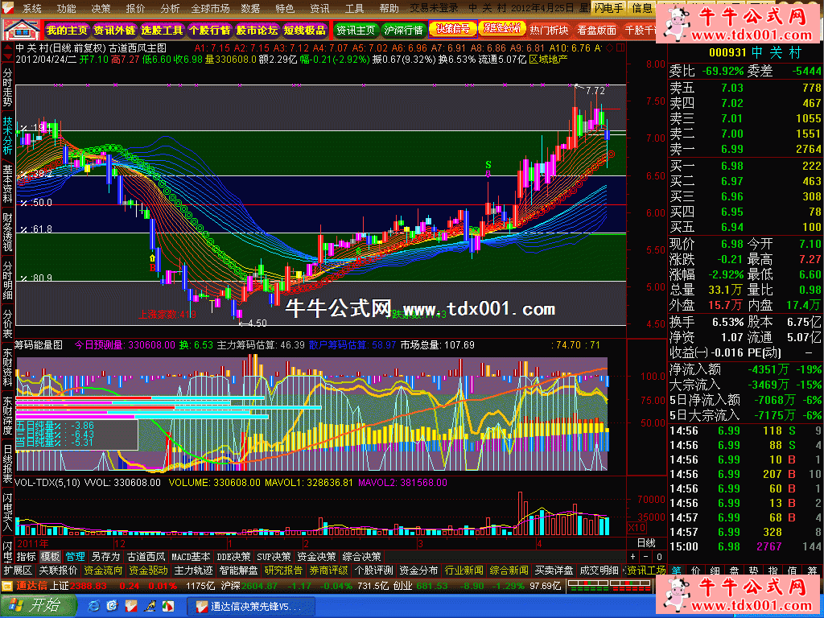Switch to the 指标 tab below chart
The image size is (824, 618).
(x=27, y=557)
